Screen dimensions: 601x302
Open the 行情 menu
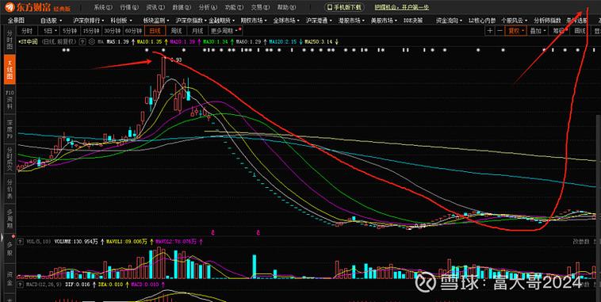(129, 7)
